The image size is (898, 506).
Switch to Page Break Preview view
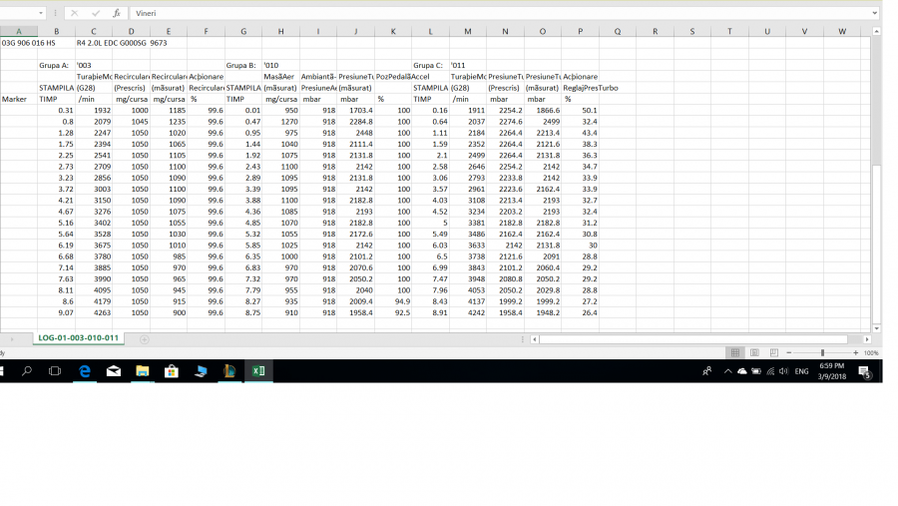773,352
